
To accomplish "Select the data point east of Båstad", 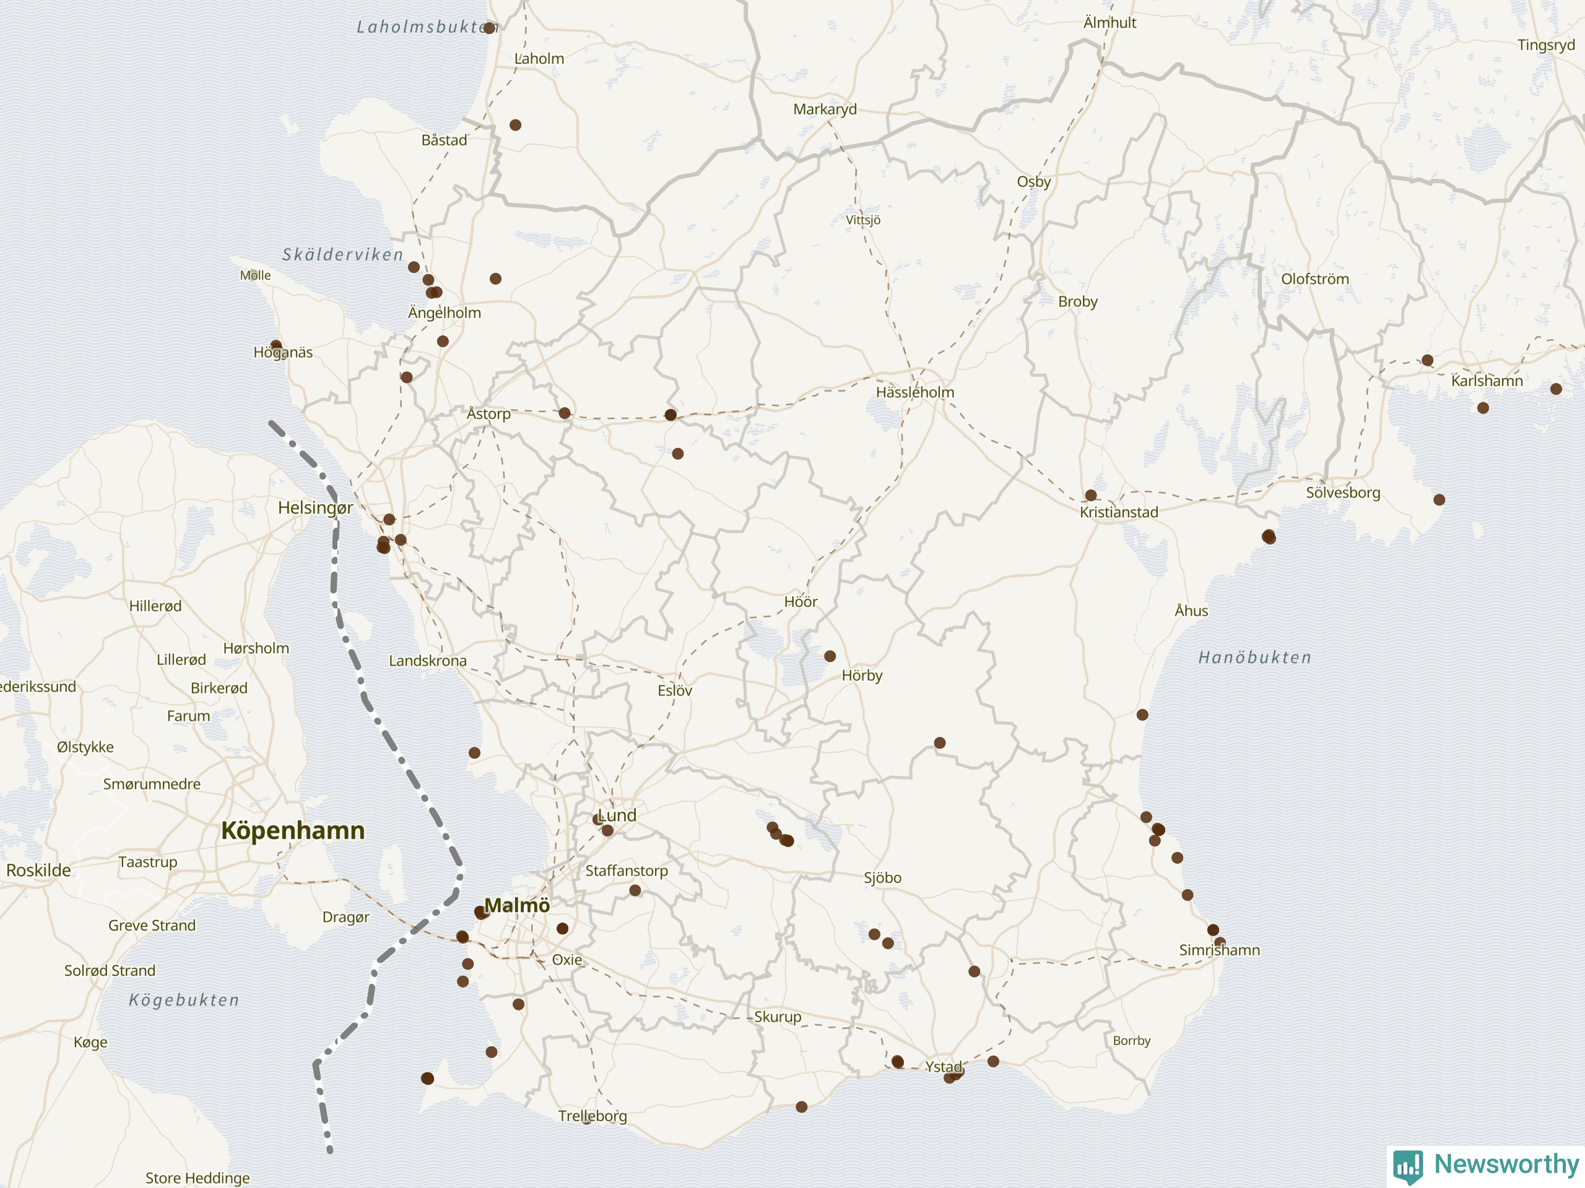I will [515, 124].
